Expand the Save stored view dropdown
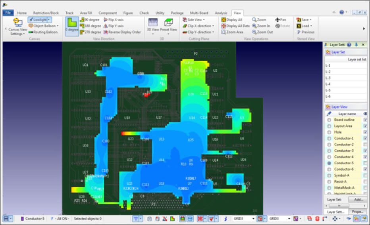Screen dimensions: 370x225 click(310, 20)
